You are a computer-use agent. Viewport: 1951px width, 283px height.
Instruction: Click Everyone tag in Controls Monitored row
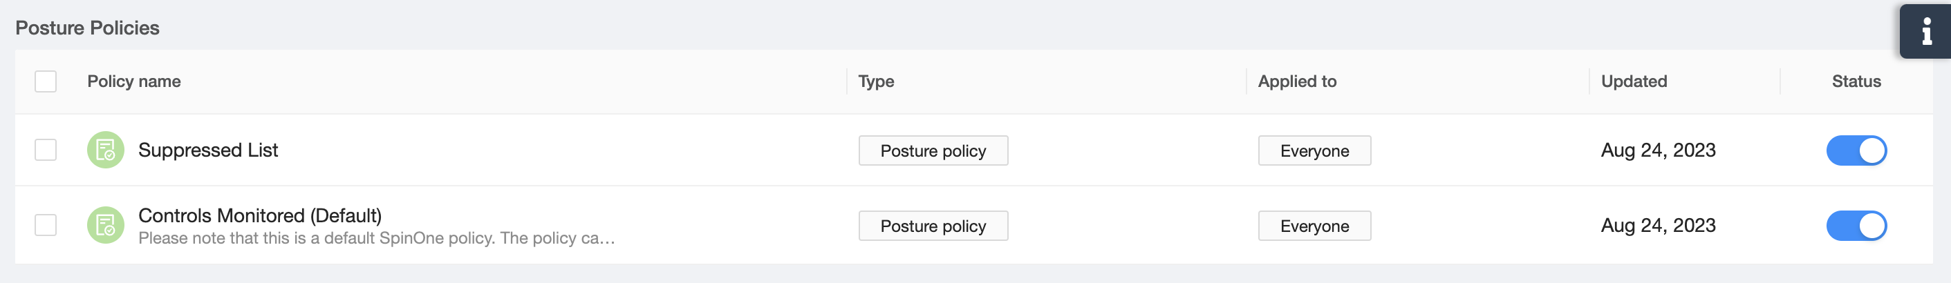[x=1314, y=226]
